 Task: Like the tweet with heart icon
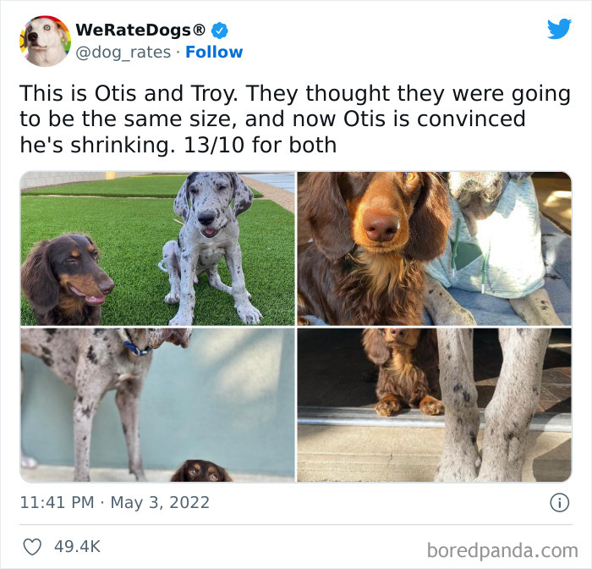pyautogui.click(x=32, y=547)
